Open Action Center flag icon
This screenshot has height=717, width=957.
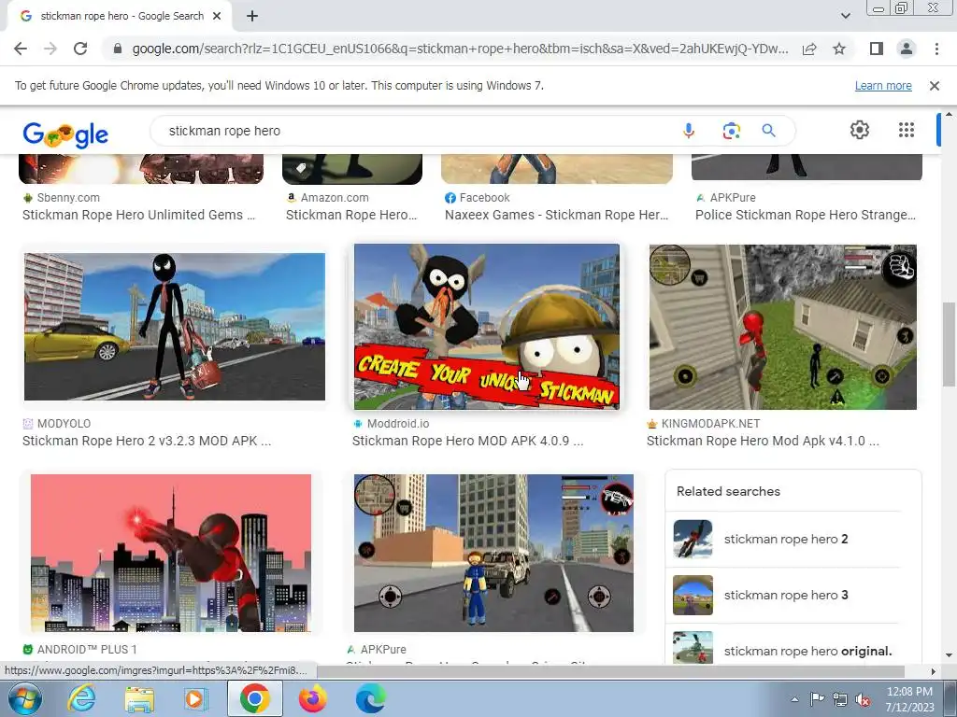817,699
